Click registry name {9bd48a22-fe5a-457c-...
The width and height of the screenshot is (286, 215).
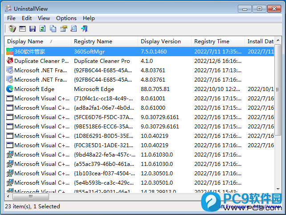[x=105, y=155]
